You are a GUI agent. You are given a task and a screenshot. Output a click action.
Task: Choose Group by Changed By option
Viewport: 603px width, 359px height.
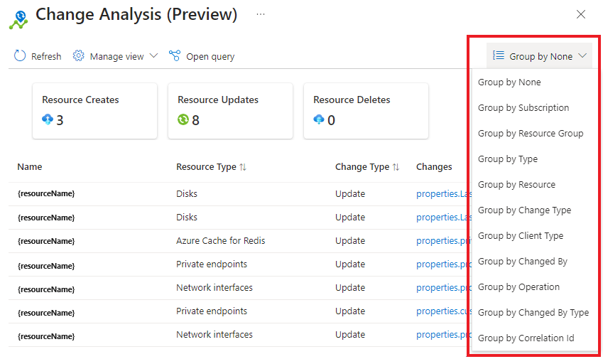(523, 262)
